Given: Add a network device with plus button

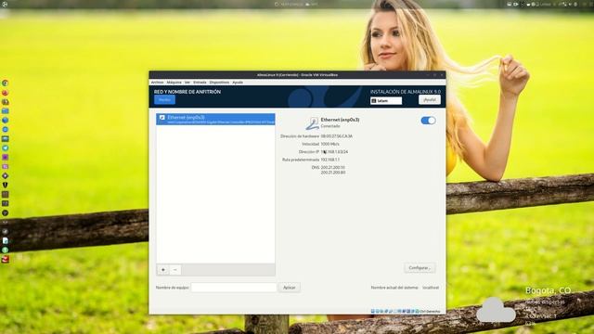Looking at the screenshot, I should pyautogui.click(x=163, y=270).
